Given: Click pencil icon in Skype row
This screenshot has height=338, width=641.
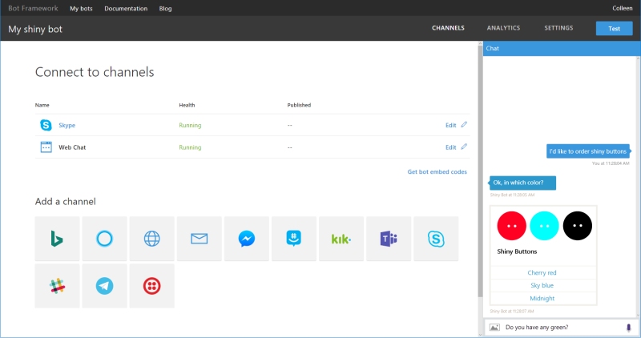Looking at the screenshot, I should coord(464,125).
